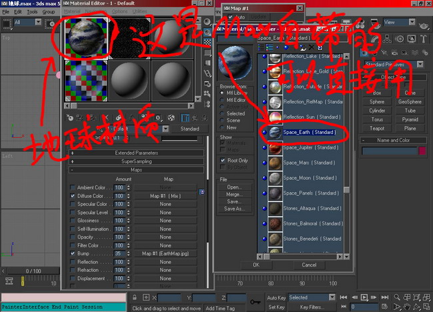This screenshot has width=433, height=312.
Task: Click Material Effects Channel icon
Action: 158,118
